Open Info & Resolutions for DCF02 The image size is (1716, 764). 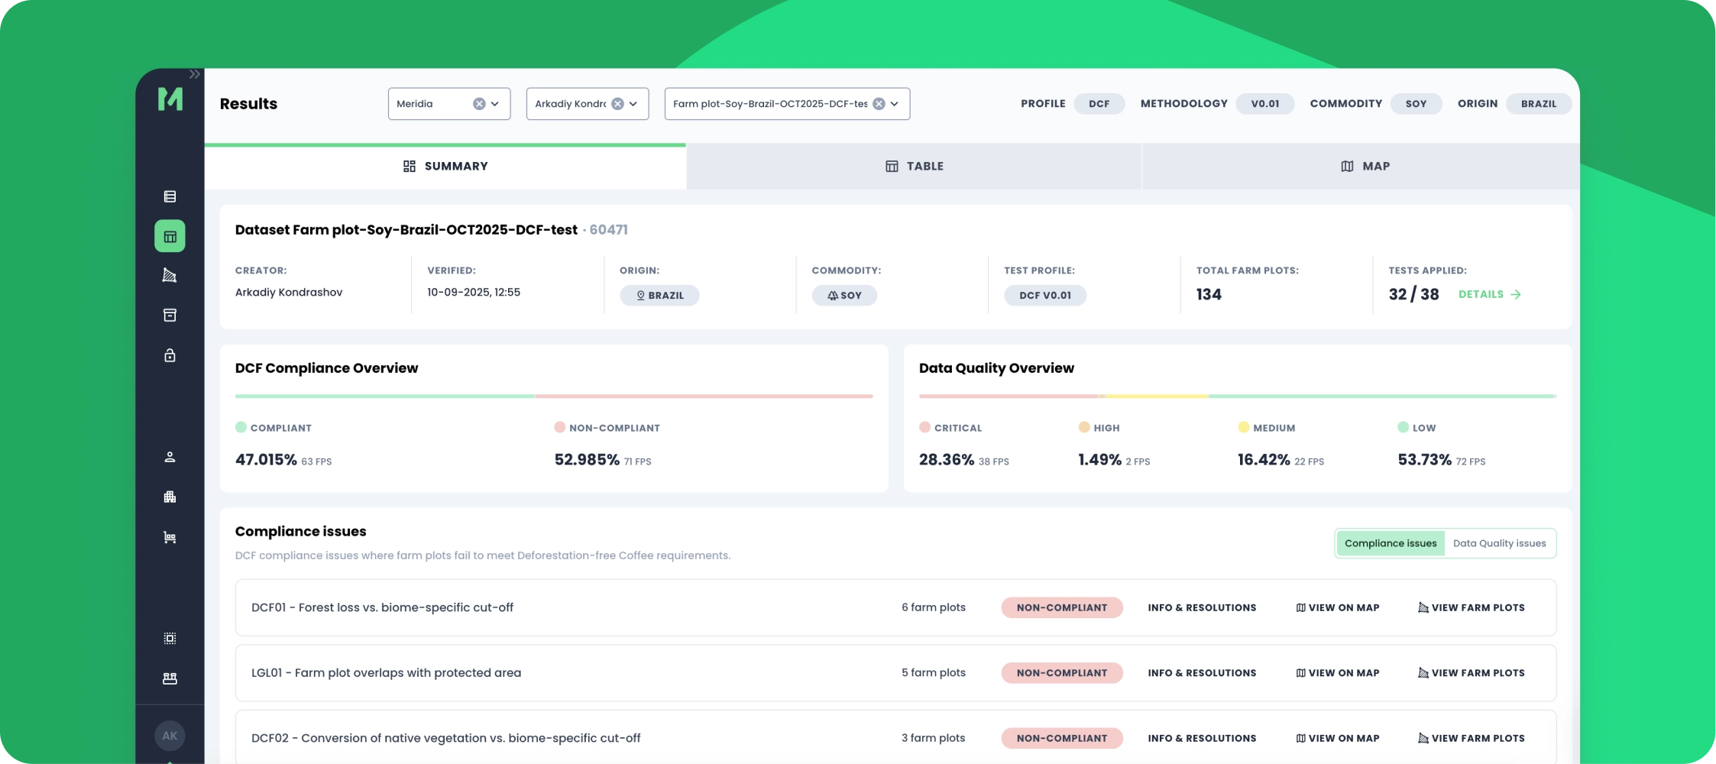point(1202,738)
